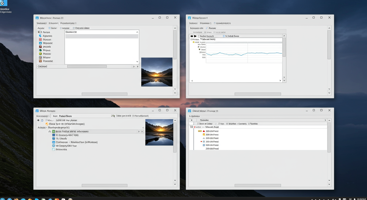Viewport: 367px width, 200px height.
Task: Click the third toolbar document icon in top-left window
Action: tap(74, 28)
